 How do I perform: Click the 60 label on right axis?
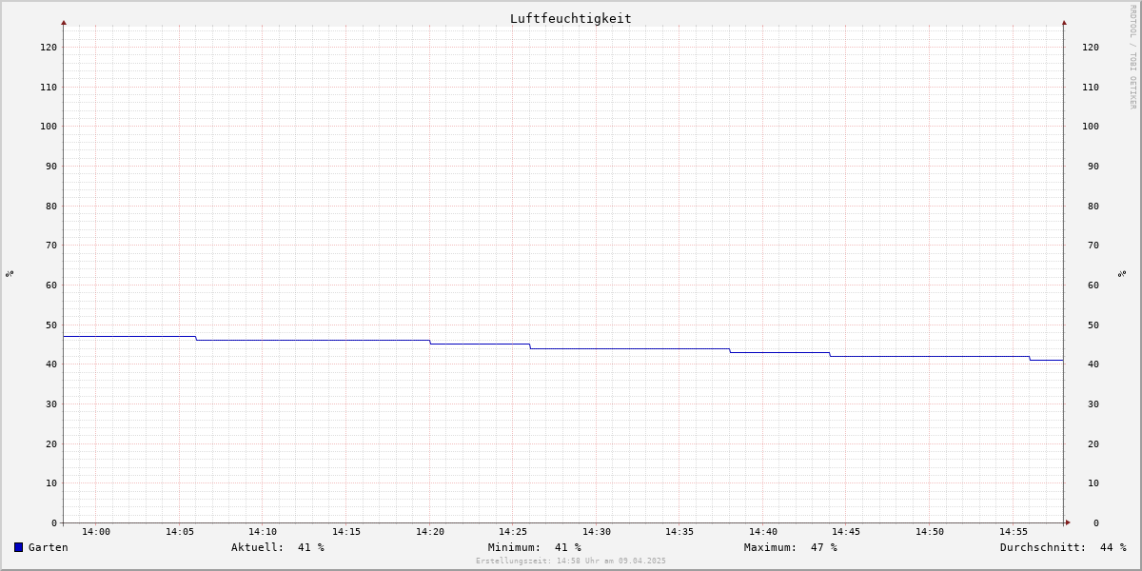point(1093,285)
